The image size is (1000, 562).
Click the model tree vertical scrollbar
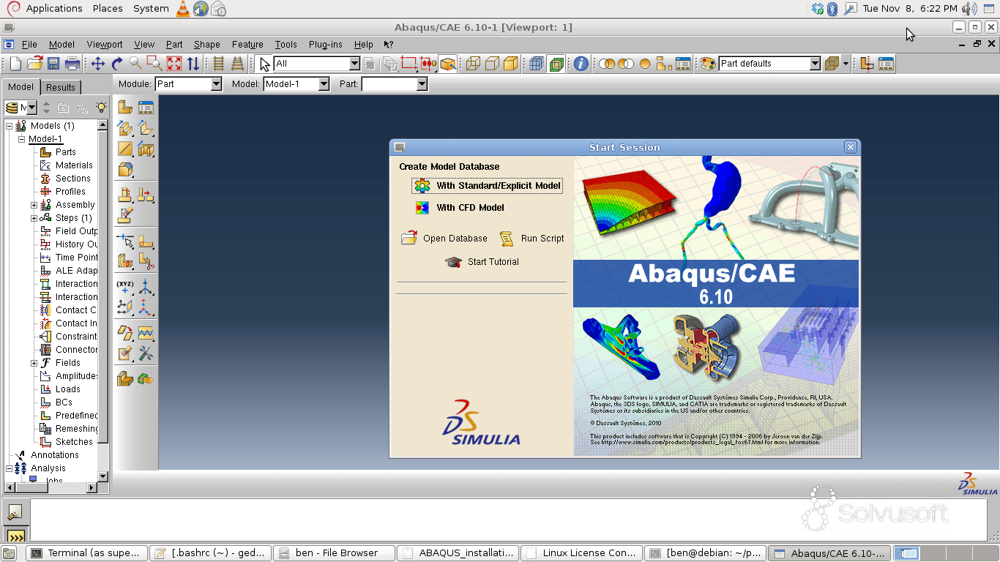[x=103, y=301]
